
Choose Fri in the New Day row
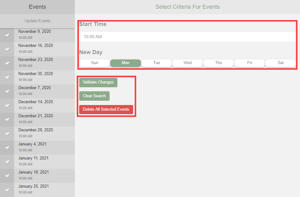250,63
